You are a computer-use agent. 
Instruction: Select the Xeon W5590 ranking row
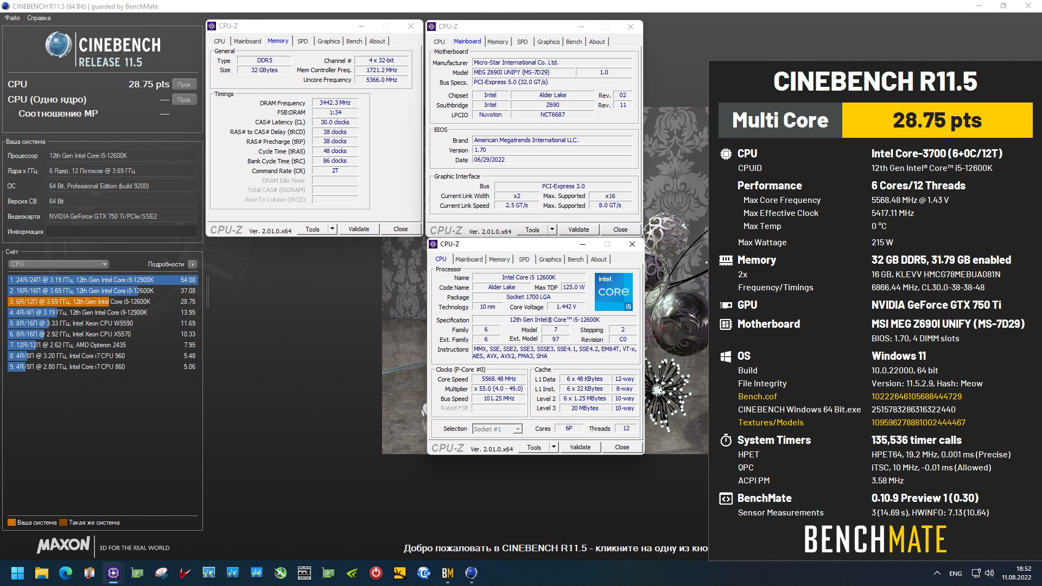[103, 323]
